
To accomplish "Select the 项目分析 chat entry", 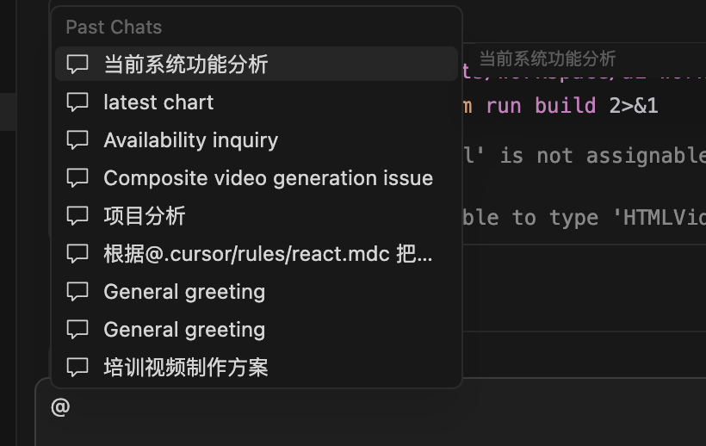I will pos(145,216).
